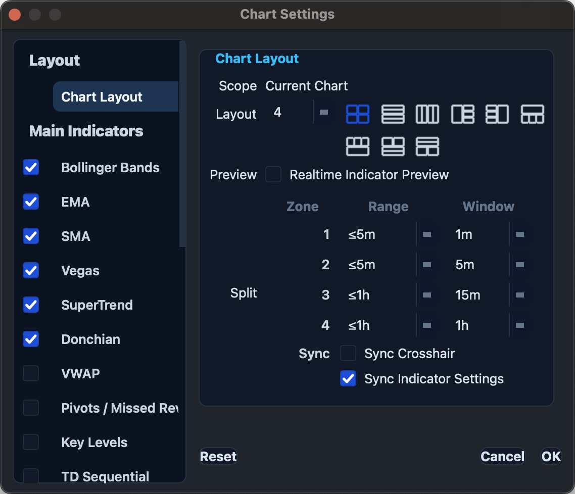The image size is (575, 494).
Task: Click the Reset button
Action: pyautogui.click(x=218, y=456)
